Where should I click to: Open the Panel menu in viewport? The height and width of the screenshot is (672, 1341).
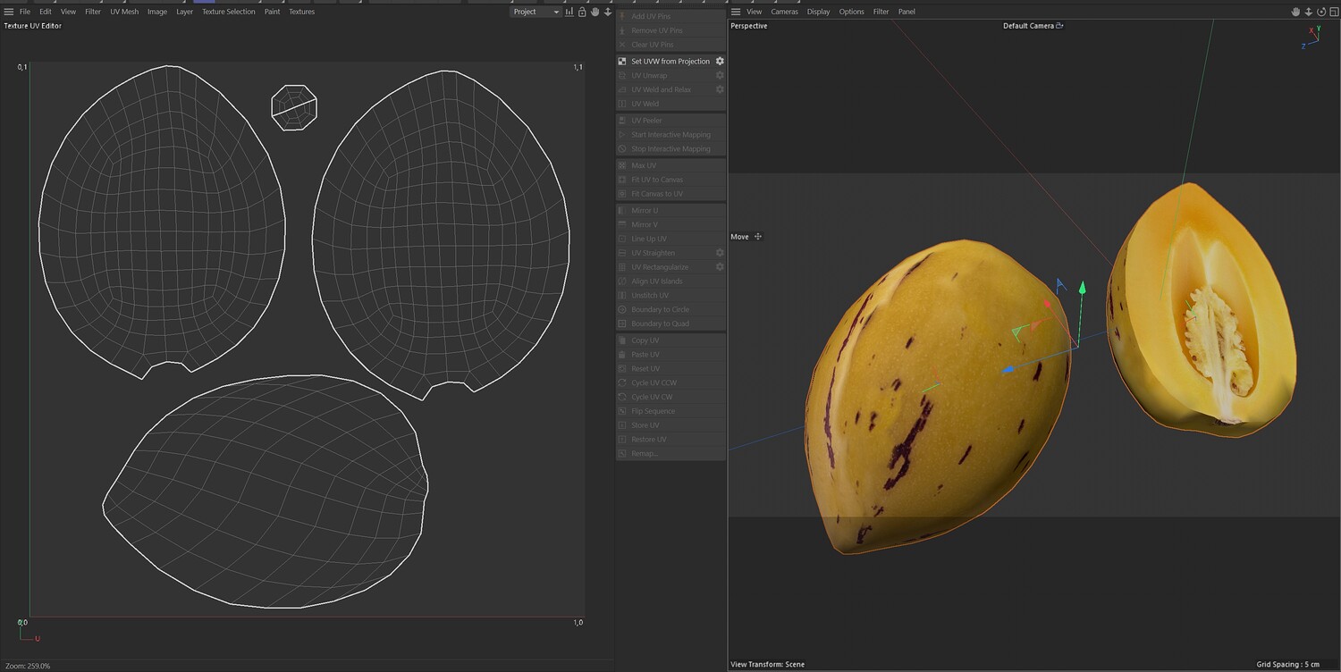(x=907, y=12)
